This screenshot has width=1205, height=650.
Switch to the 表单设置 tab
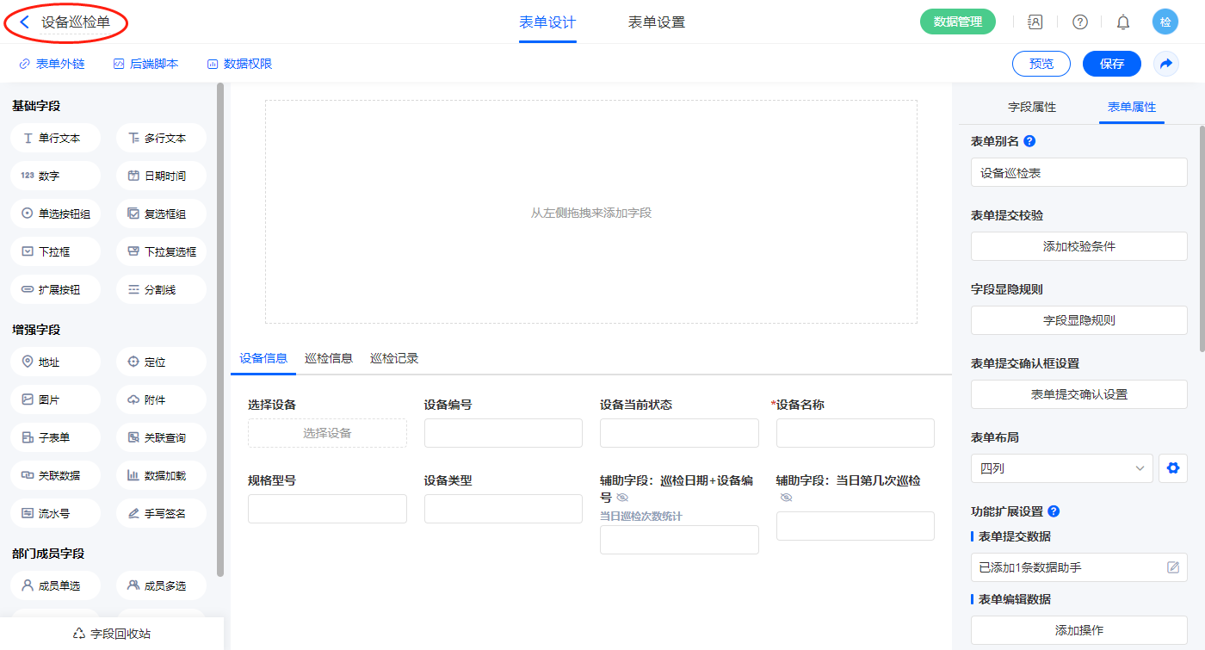[657, 22]
